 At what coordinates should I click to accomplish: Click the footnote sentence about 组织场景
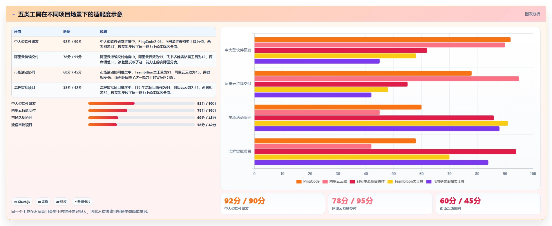click(x=81, y=212)
